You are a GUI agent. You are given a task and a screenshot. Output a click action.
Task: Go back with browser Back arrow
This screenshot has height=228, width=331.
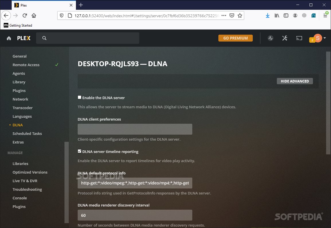6,15
